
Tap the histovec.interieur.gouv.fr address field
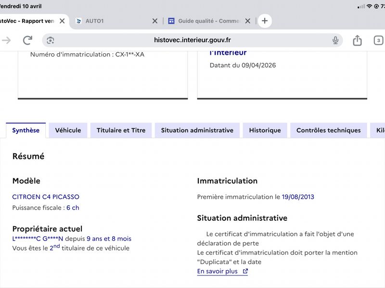pos(192,40)
